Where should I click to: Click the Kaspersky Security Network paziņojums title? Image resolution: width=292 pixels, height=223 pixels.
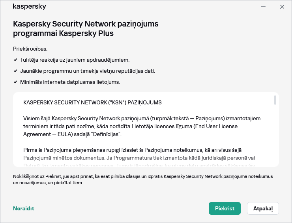(x=86, y=28)
